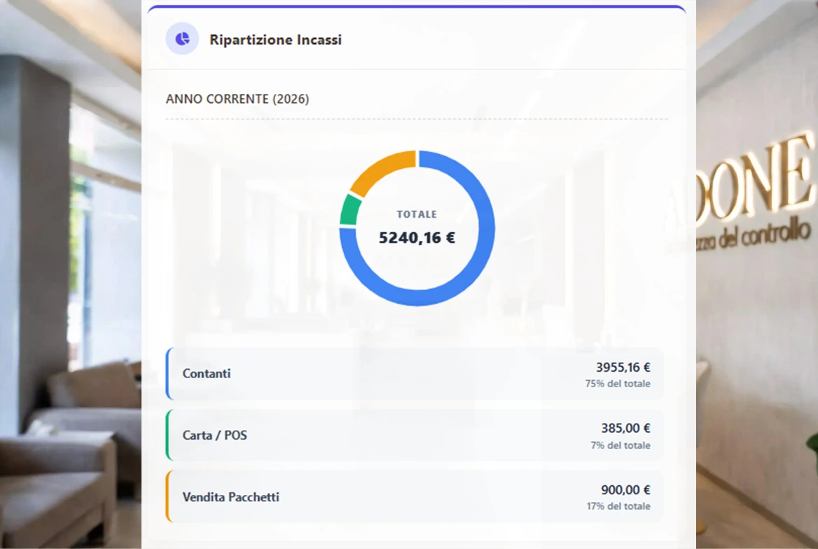818x549 pixels.
Task: Click the orange accent bar on Vendita Pacchetti
Action: (167, 496)
